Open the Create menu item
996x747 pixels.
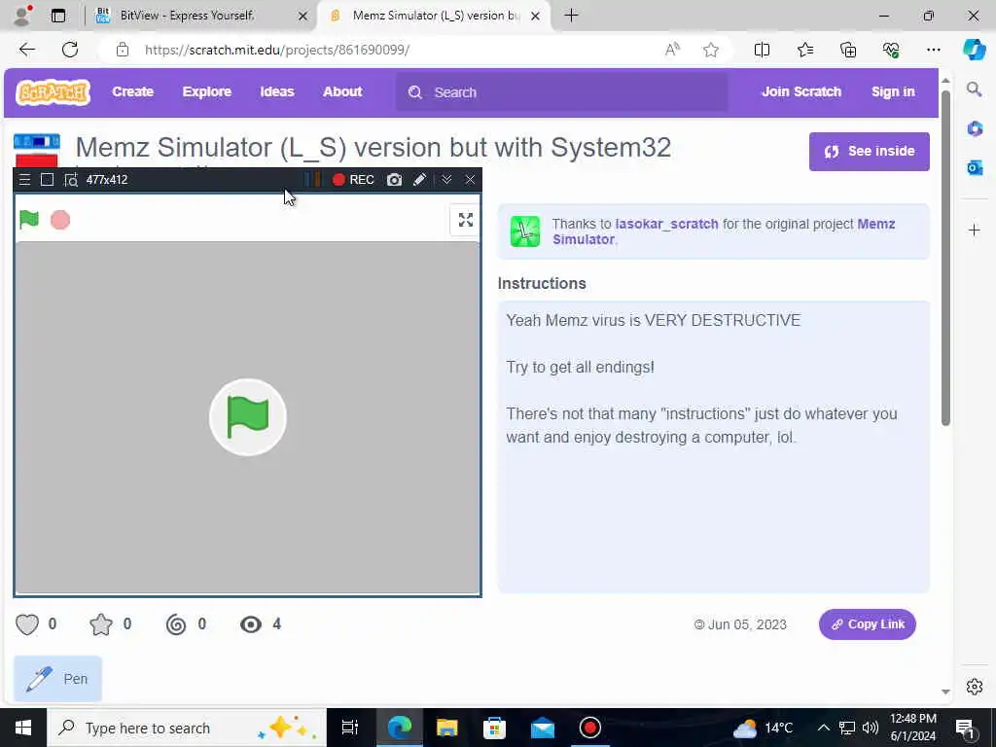pos(132,92)
